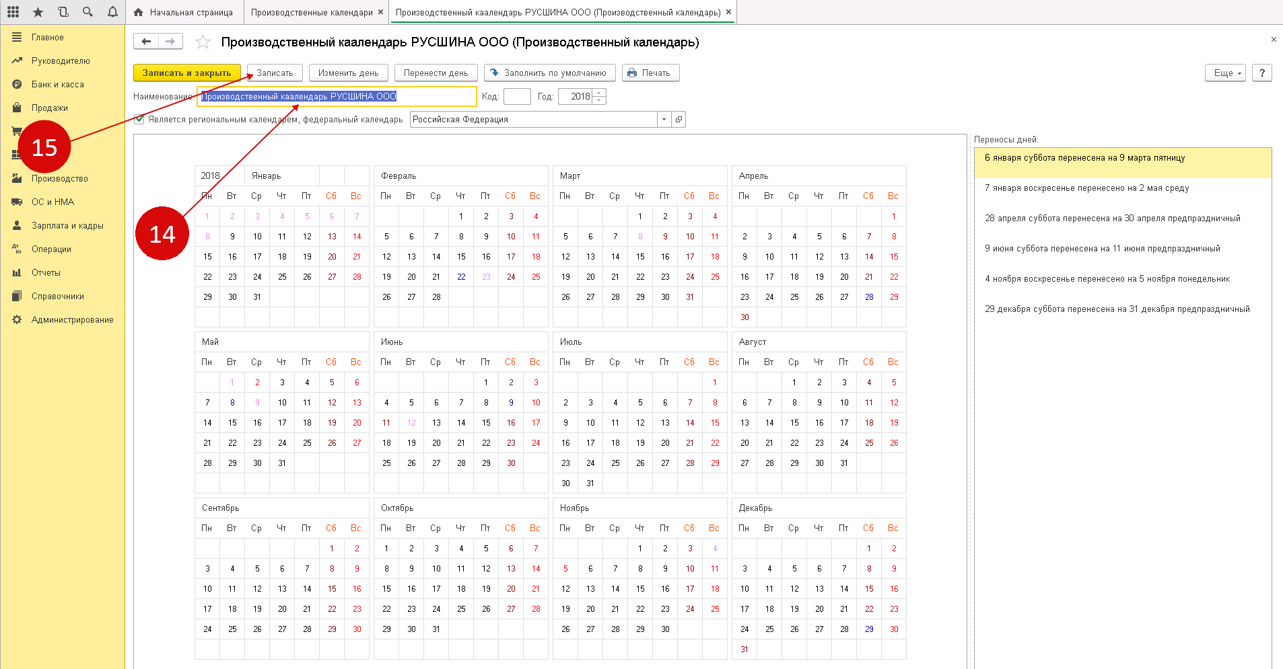Click the Зарплата и кадры person icon
This screenshot has width=1283, height=669.
17,226
